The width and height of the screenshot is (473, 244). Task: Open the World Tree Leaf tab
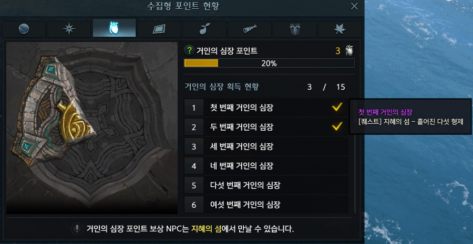coord(340,29)
